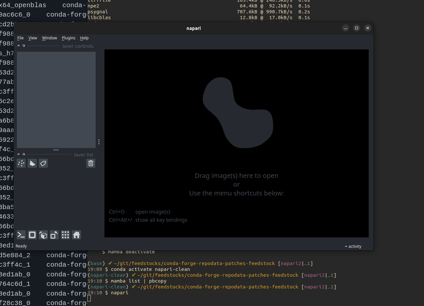Toggle 2D/3D display mode button

click(32, 235)
